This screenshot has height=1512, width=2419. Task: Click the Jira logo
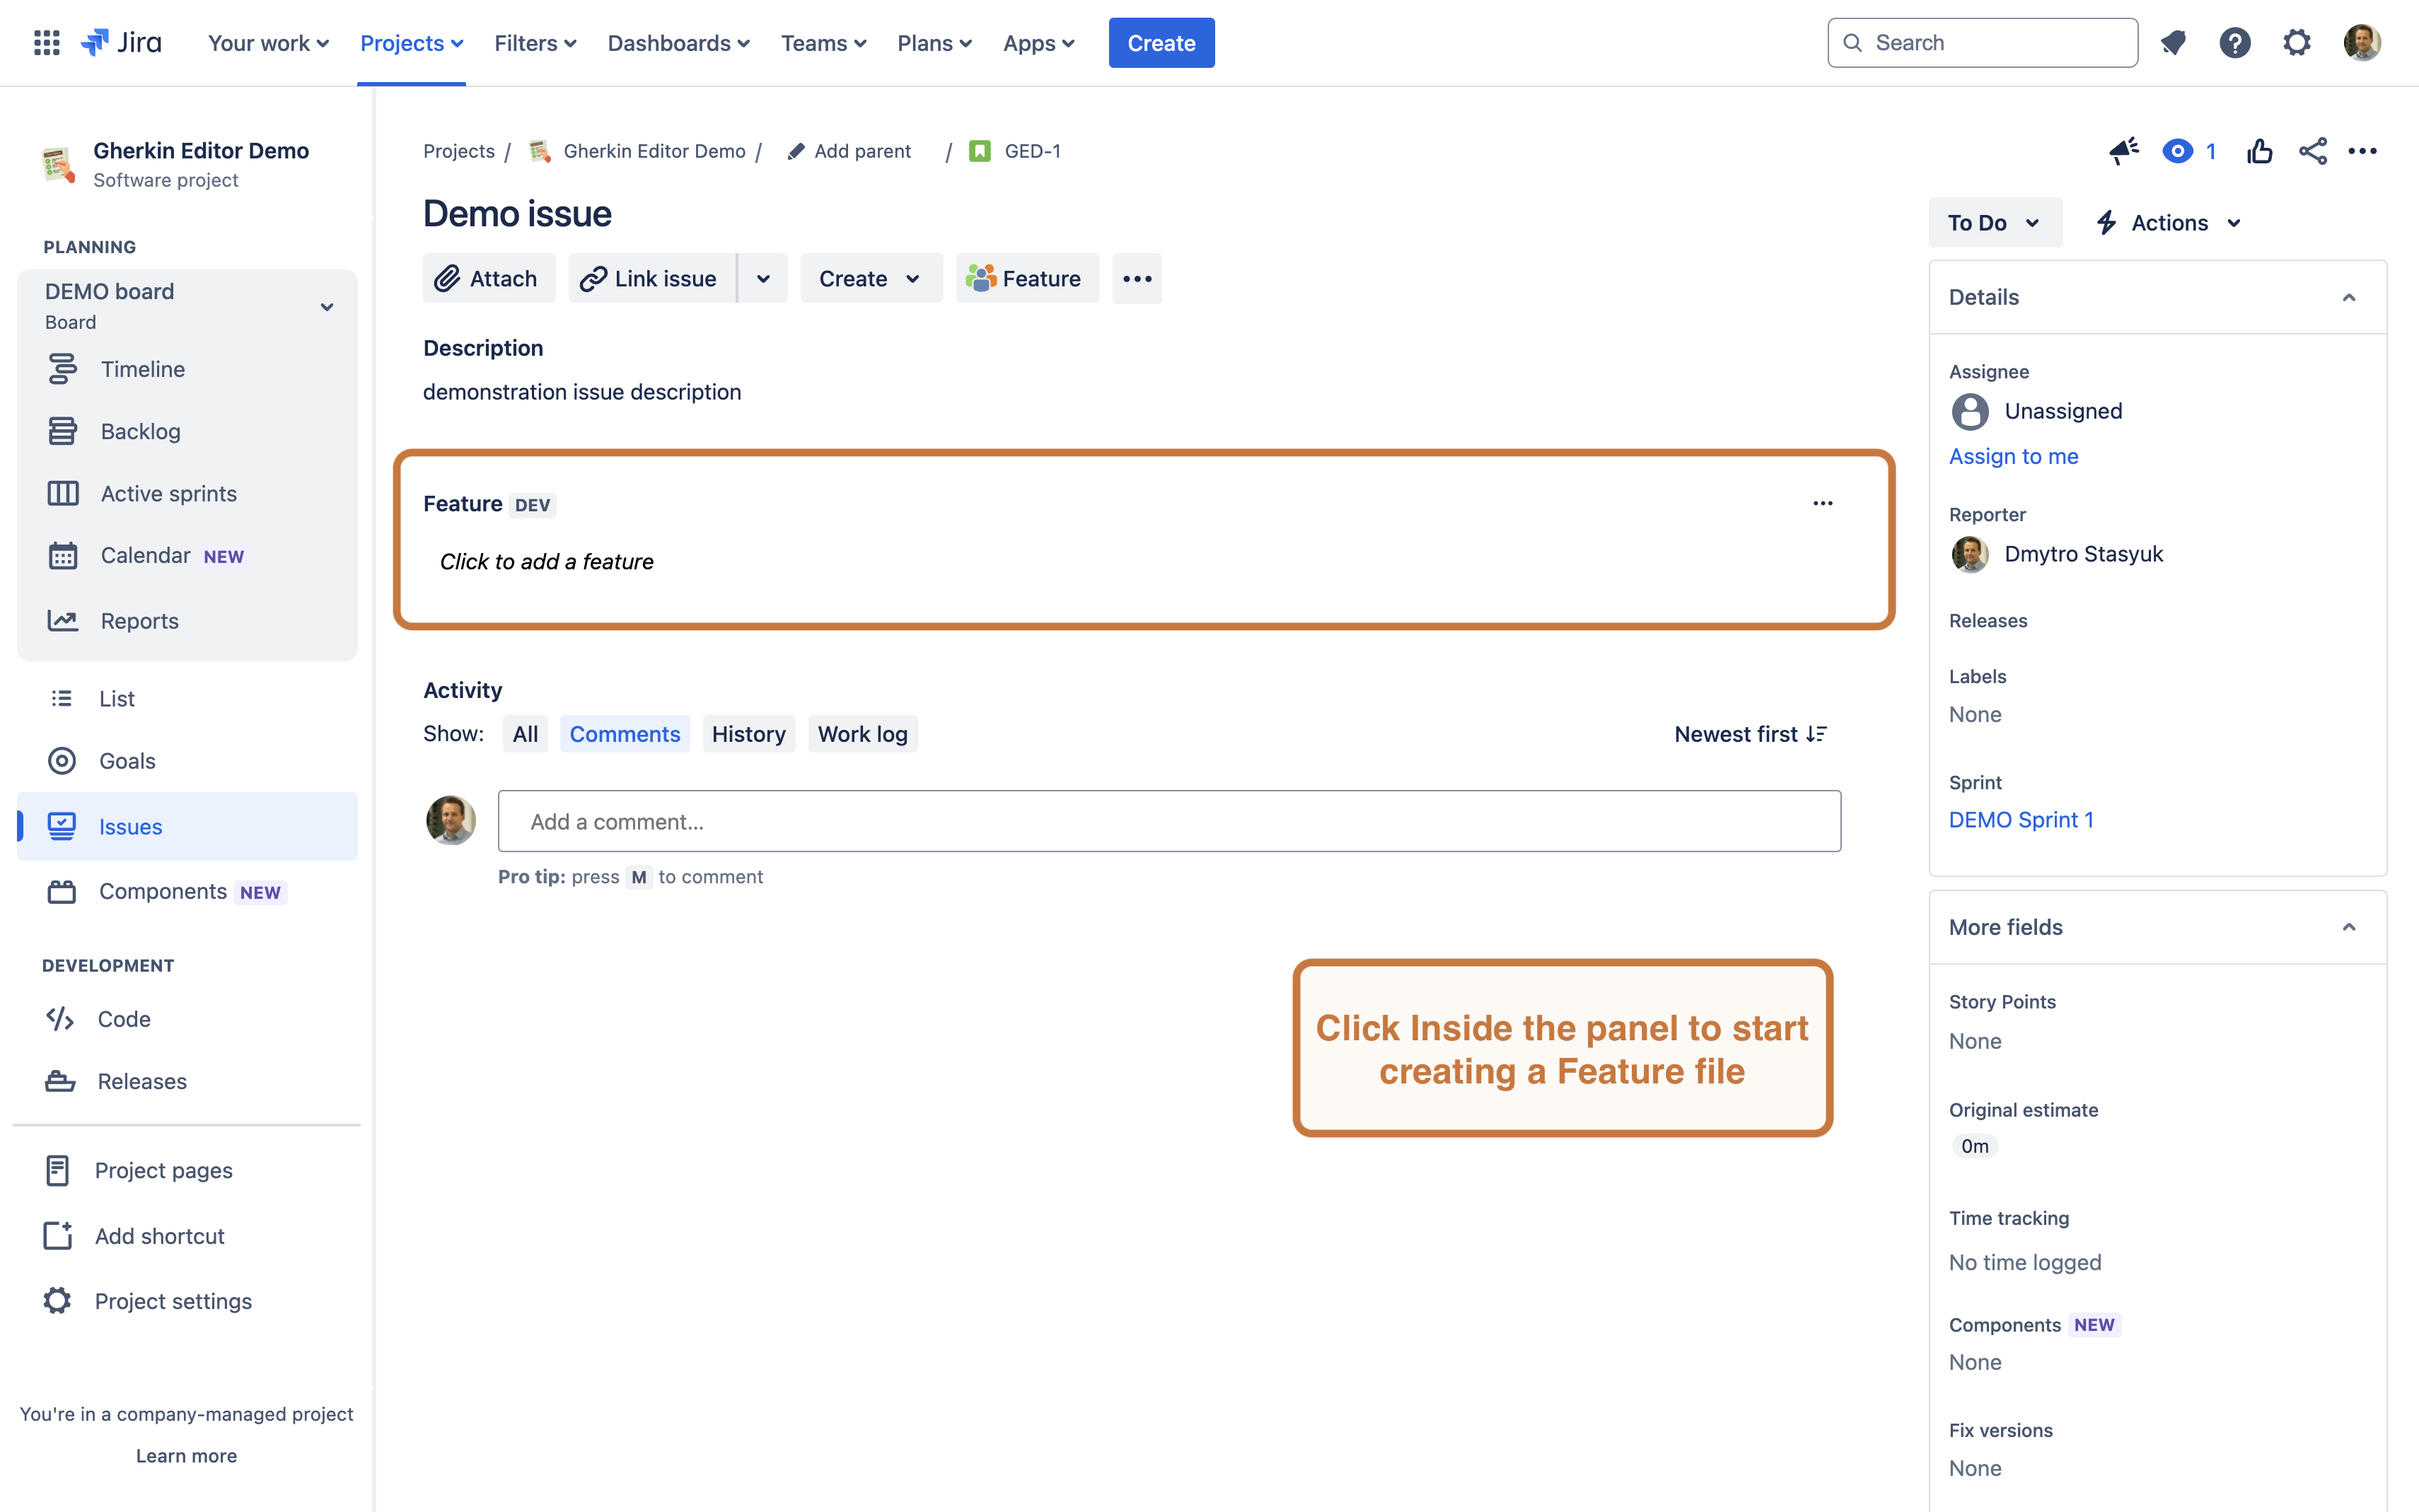coord(121,43)
